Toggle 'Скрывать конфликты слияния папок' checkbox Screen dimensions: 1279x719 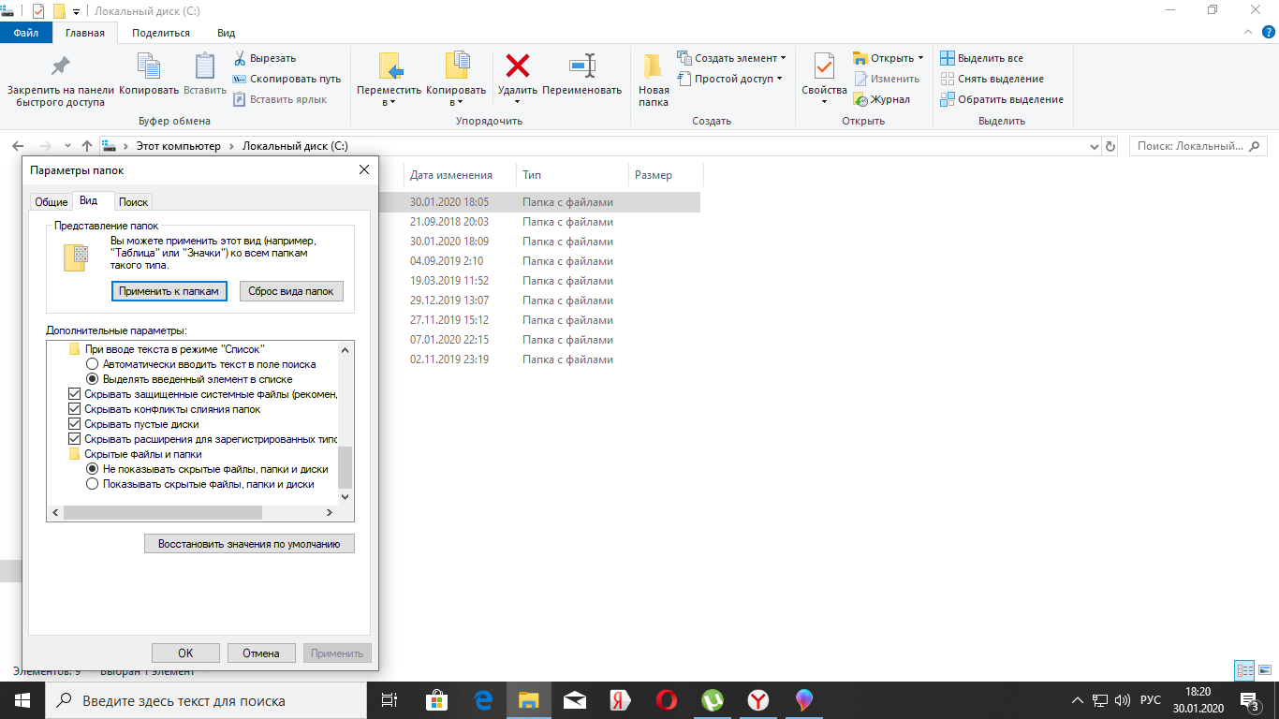75,409
